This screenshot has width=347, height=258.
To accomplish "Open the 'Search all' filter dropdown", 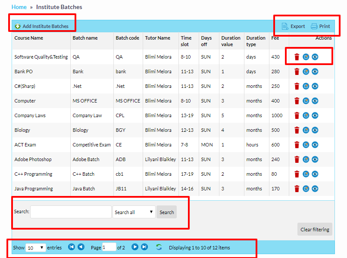I will pos(134,212).
